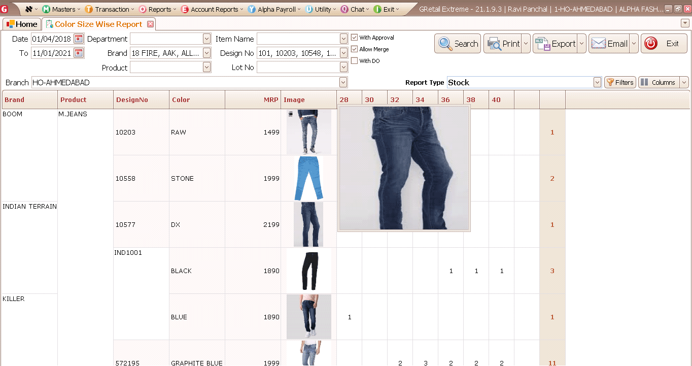The image size is (692, 366).
Task: Open the Columns dropdown arrow
Action: click(684, 82)
